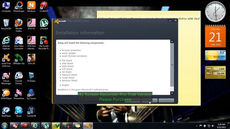Switch to Sticky Notes on the taskbar
230x129 pixels.
click(x=78, y=126)
